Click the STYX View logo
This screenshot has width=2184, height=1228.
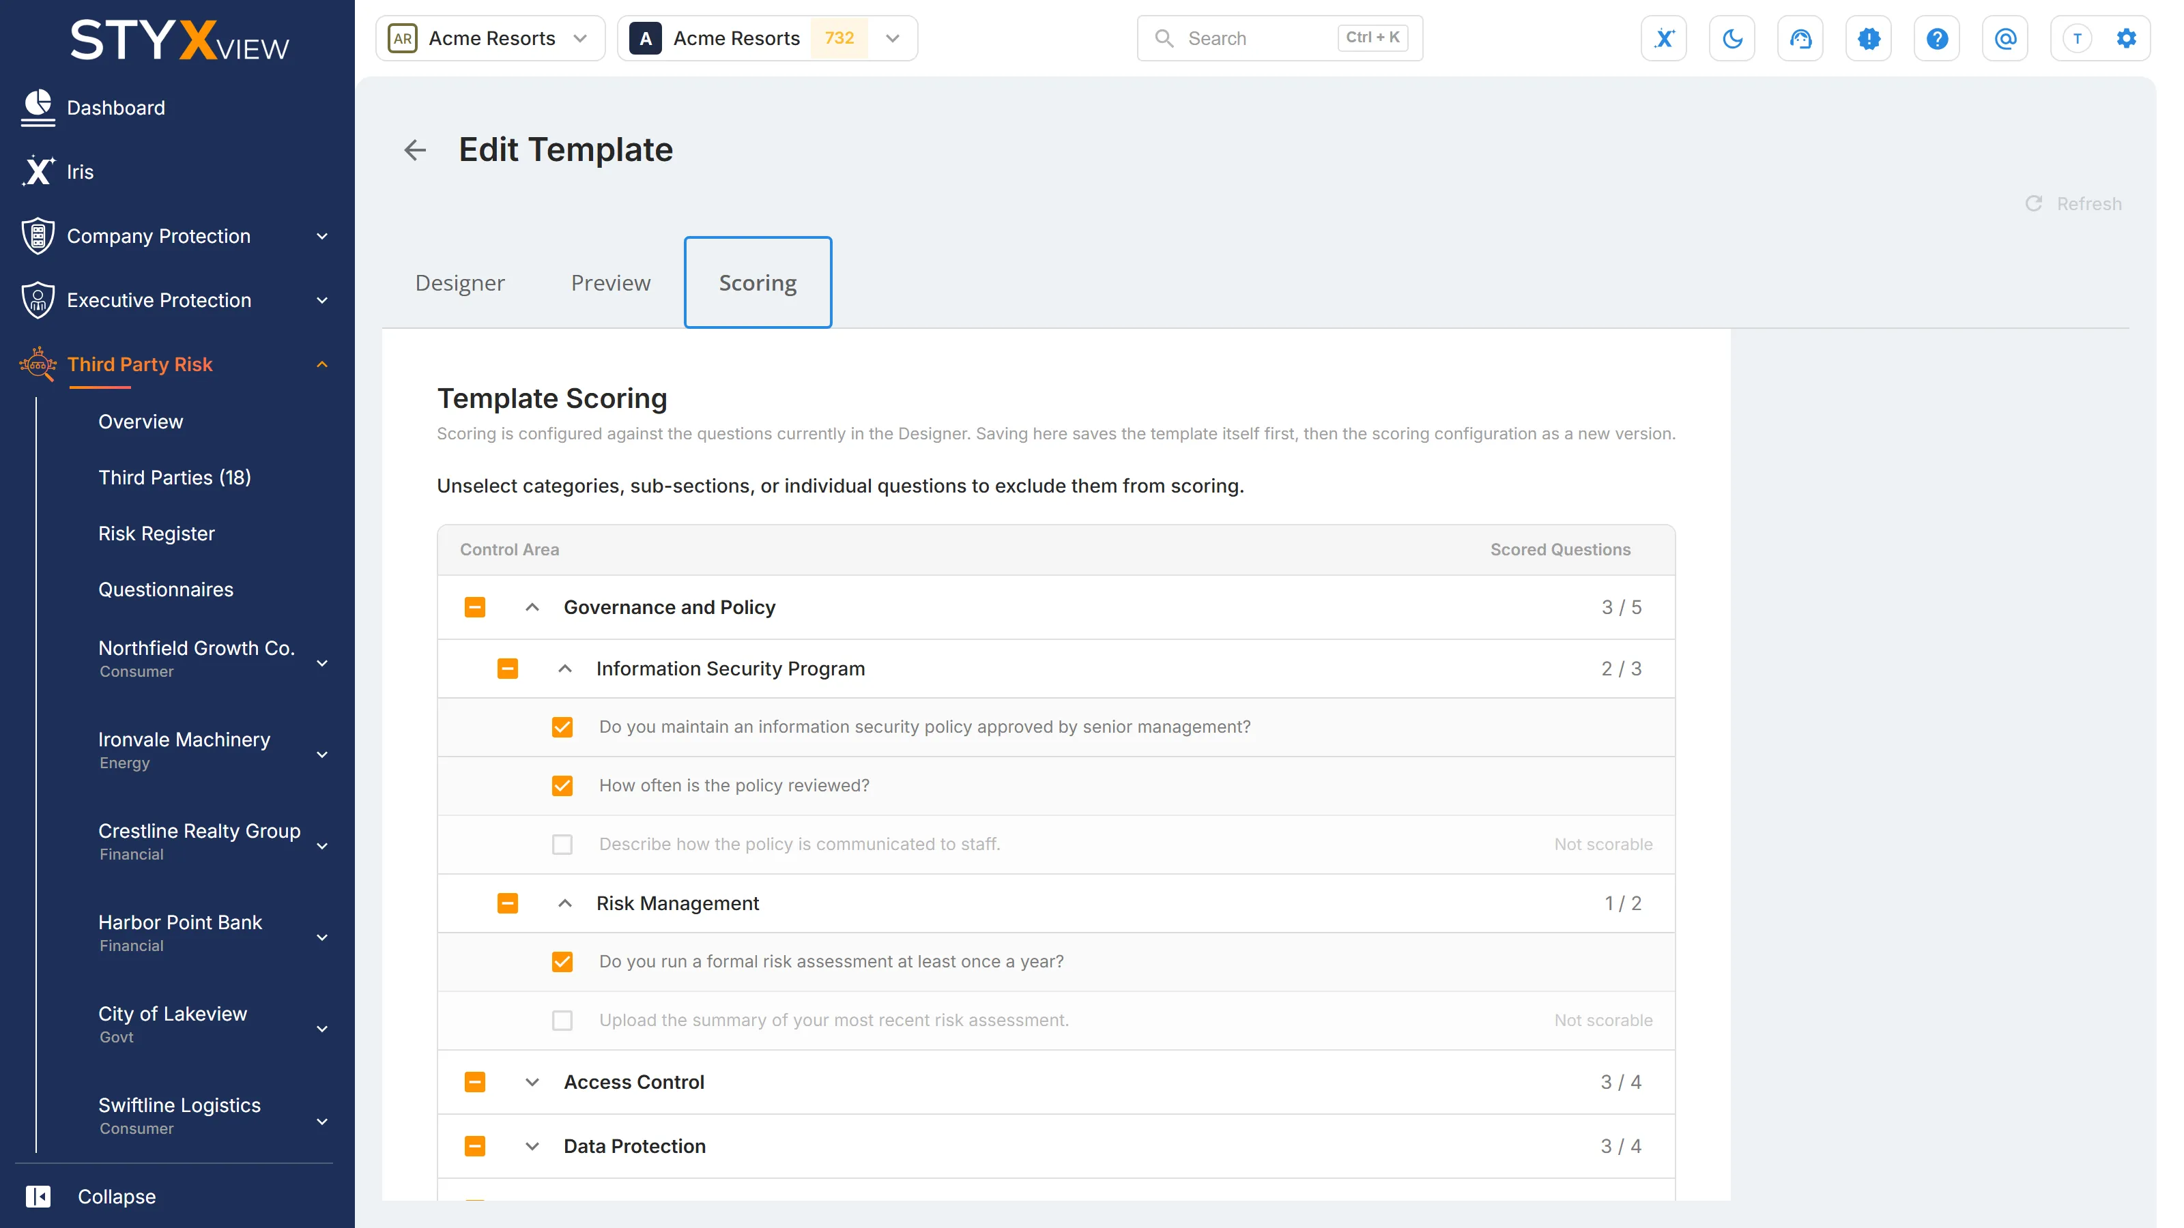pos(179,40)
